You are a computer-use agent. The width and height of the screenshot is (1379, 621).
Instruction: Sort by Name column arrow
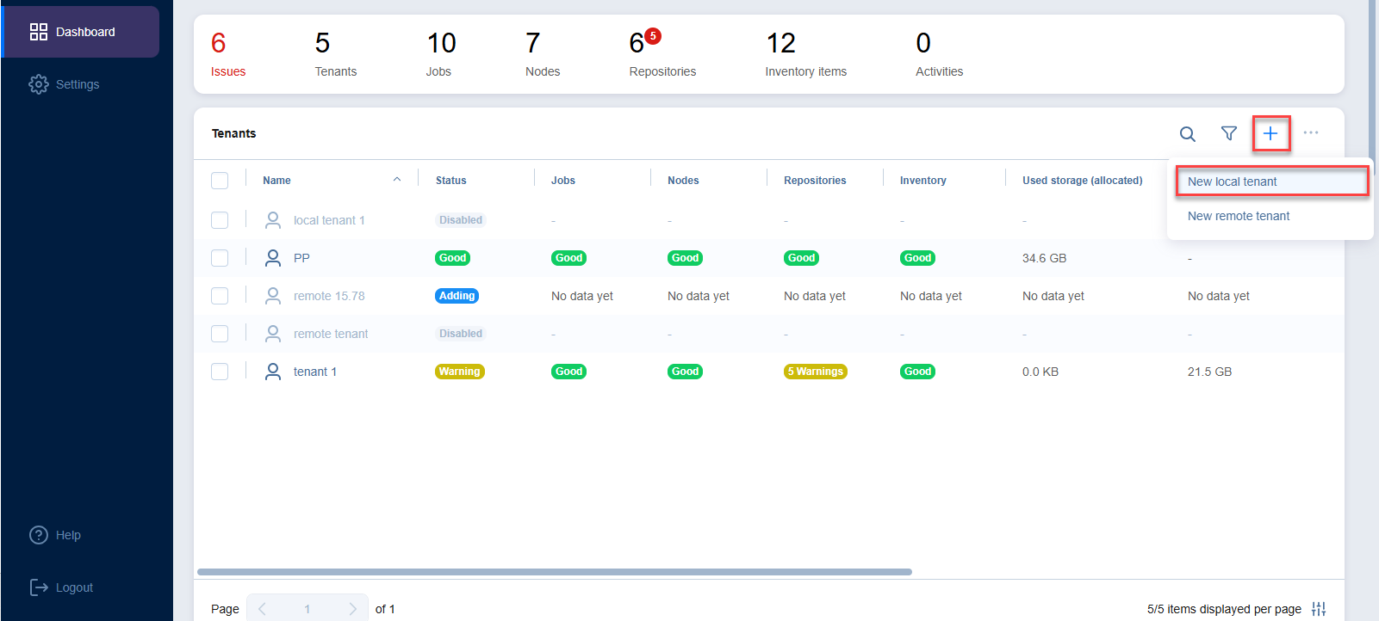397,180
